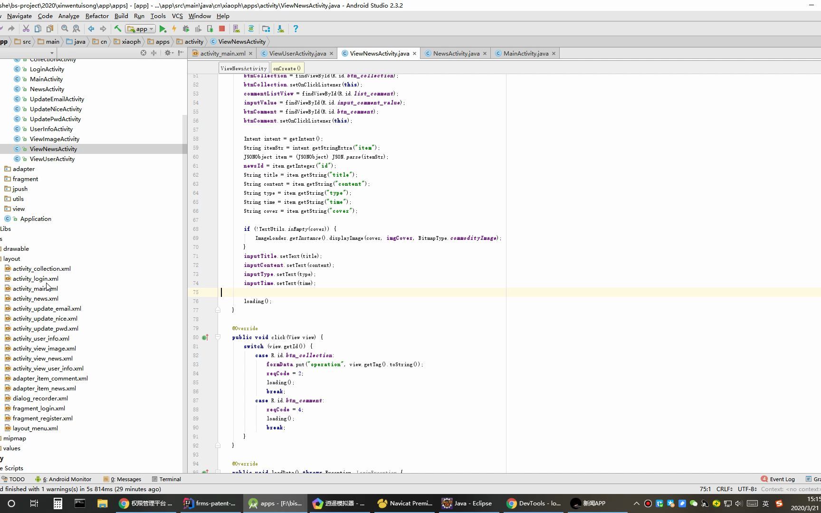The width and height of the screenshot is (821, 513).
Task: Open the adapter package folder
Action: point(23,169)
